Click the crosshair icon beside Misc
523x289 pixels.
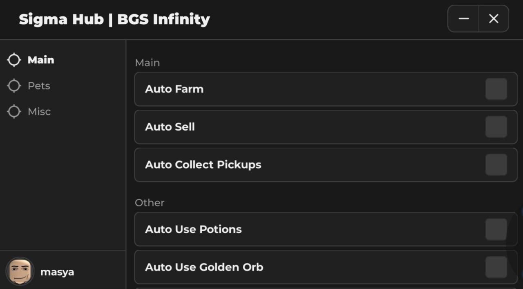14,111
